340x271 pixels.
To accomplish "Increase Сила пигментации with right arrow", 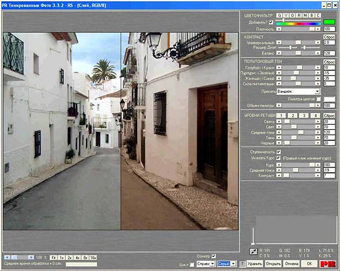I will [318, 84].
